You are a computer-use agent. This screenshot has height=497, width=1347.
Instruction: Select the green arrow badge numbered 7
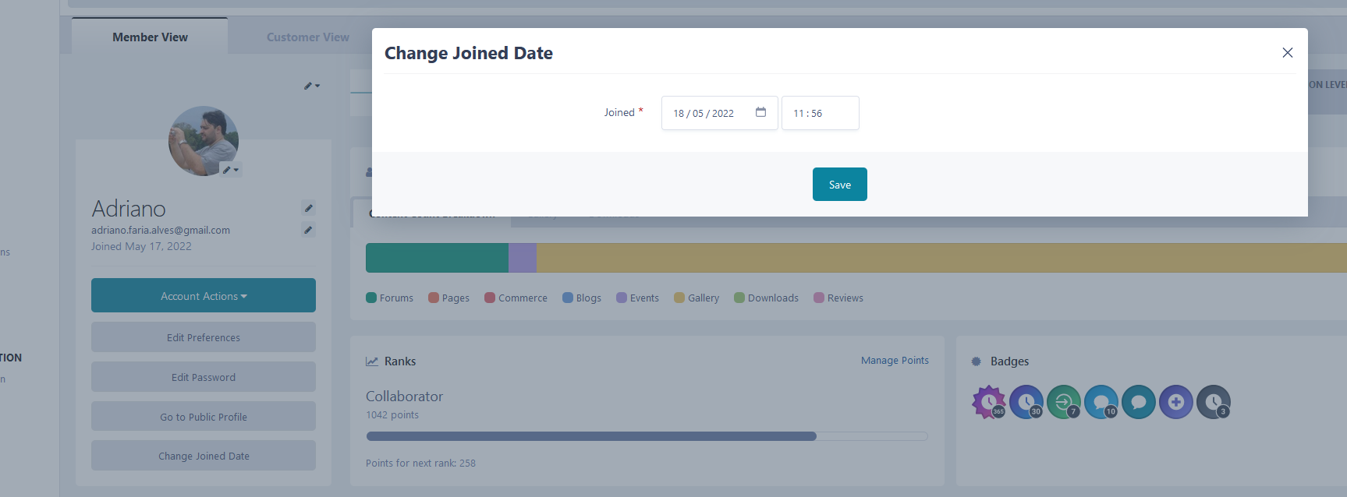coord(1063,402)
